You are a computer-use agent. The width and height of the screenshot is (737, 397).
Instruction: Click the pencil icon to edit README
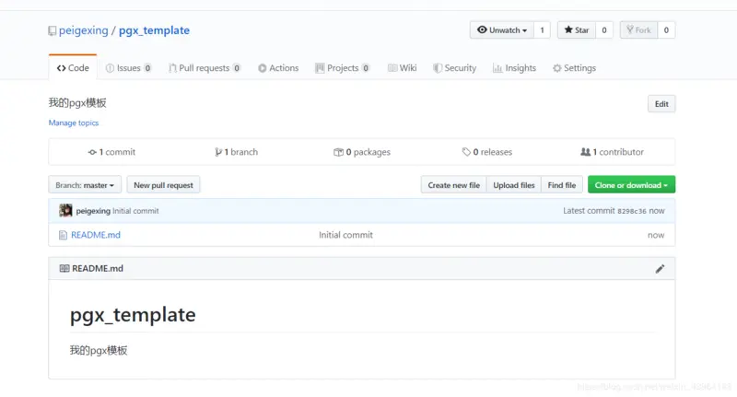pos(660,269)
